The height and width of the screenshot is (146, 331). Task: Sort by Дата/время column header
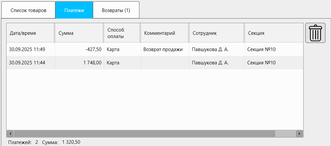[30, 33]
